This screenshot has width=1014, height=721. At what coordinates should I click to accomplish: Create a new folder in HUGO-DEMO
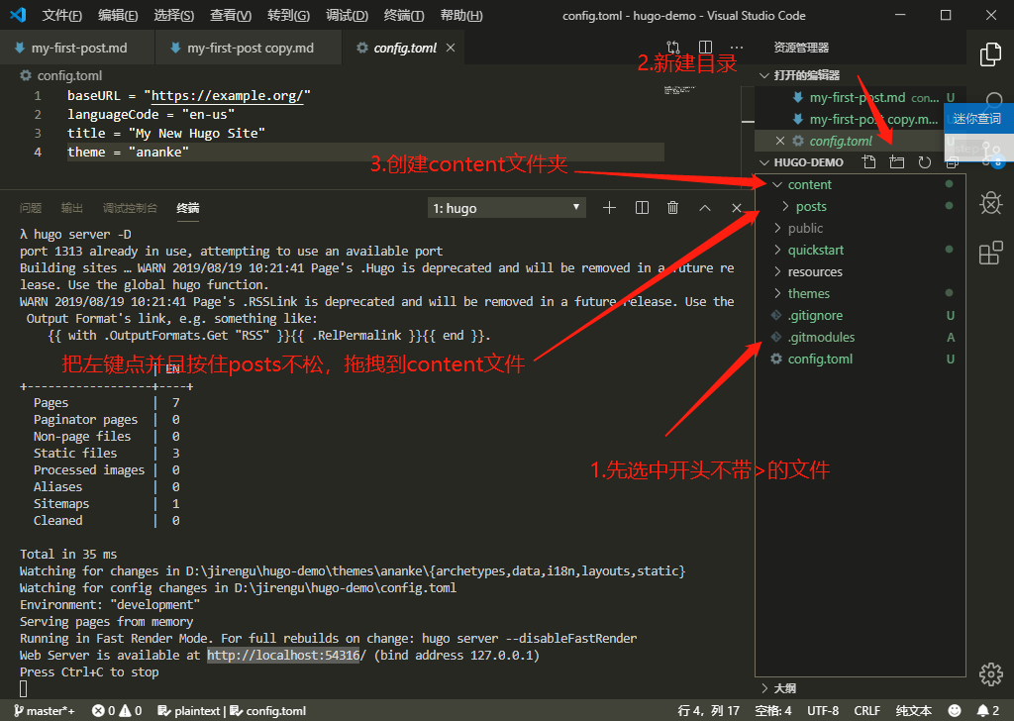point(897,162)
